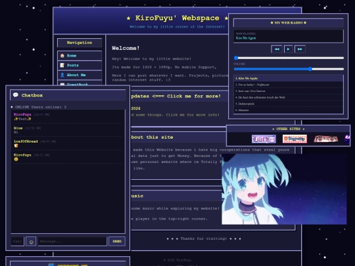Click the speech bubble icon in Chatbox header
Screen dimensions: 355x266
[16, 95]
